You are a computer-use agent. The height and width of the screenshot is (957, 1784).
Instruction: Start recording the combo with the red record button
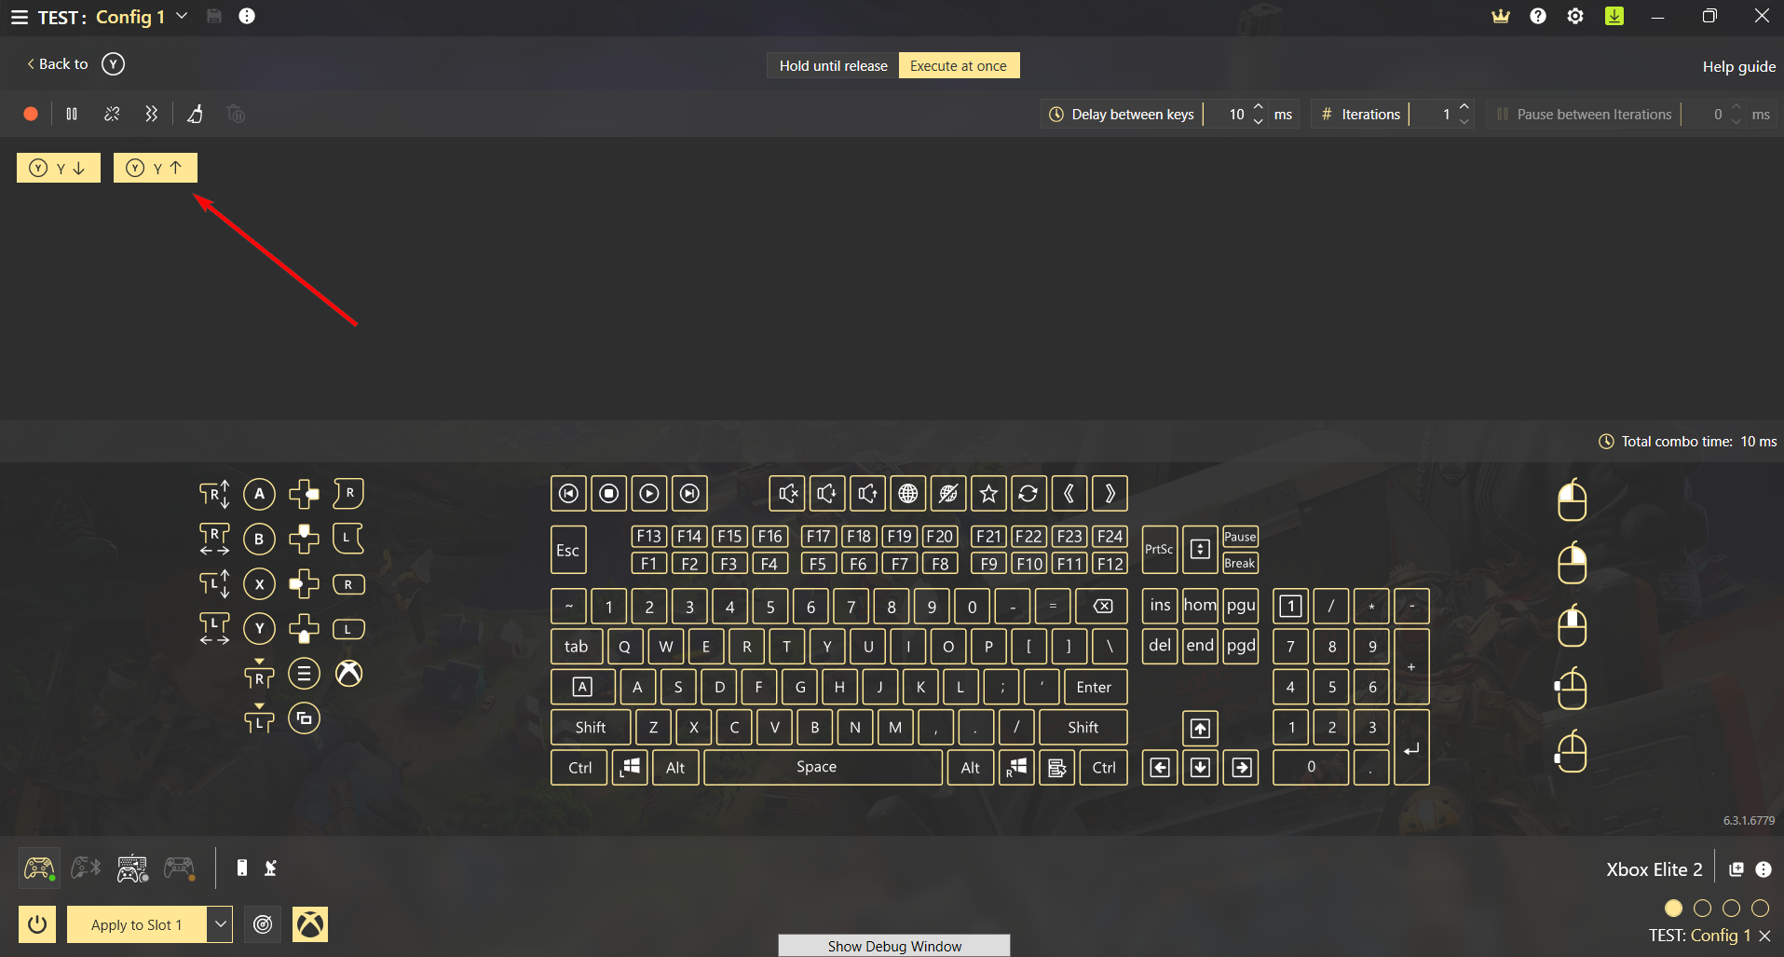[31, 114]
